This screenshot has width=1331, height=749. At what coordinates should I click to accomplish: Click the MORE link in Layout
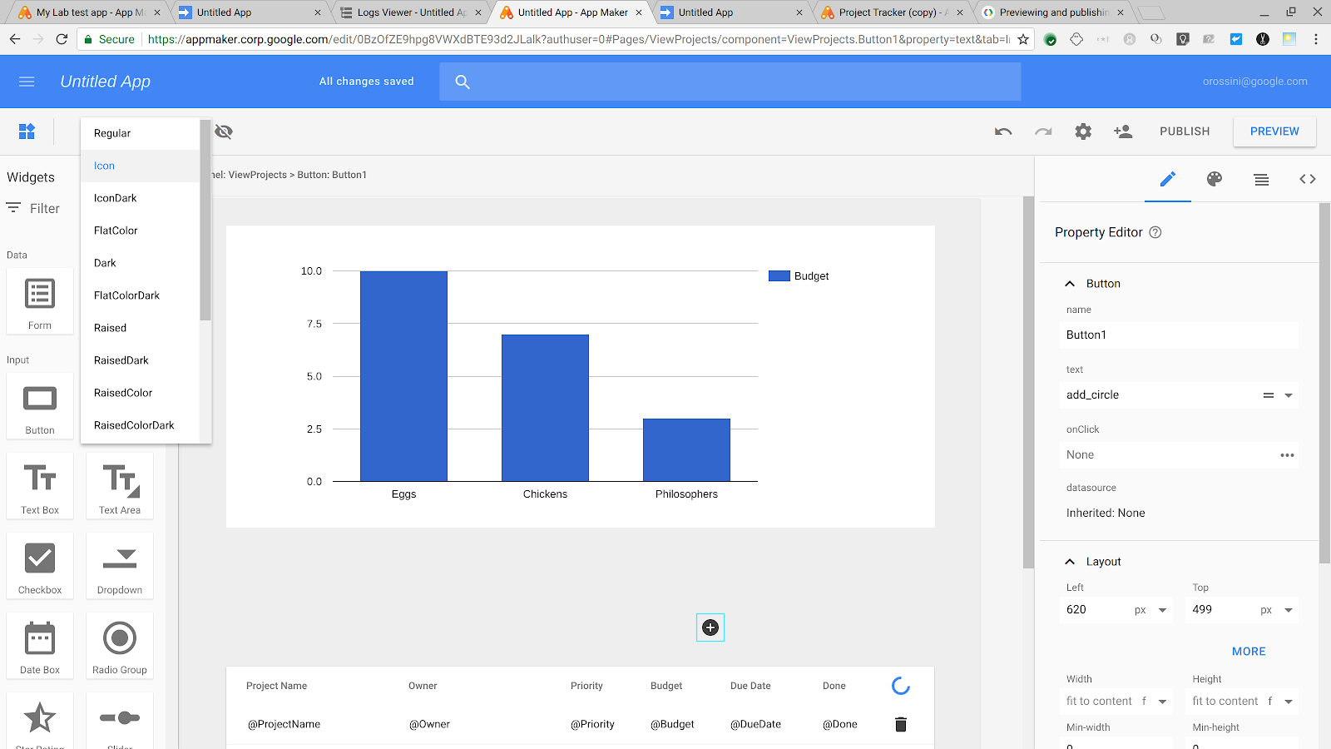pyautogui.click(x=1248, y=651)
